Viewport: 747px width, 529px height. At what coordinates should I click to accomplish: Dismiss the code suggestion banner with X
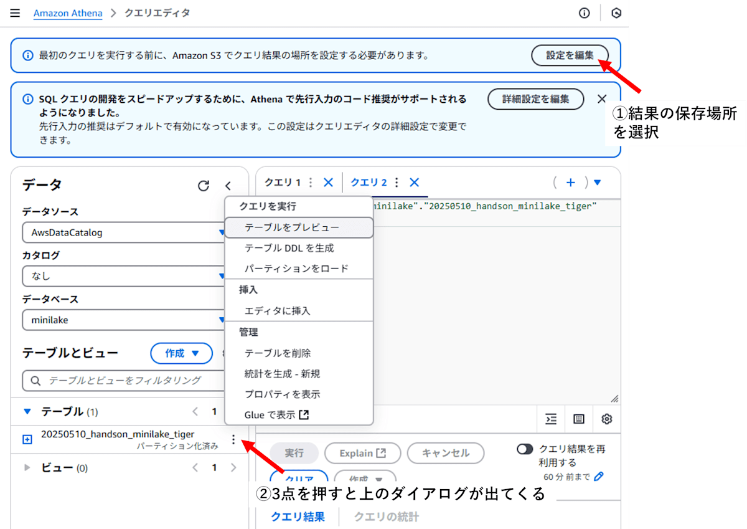coord(601,98)
